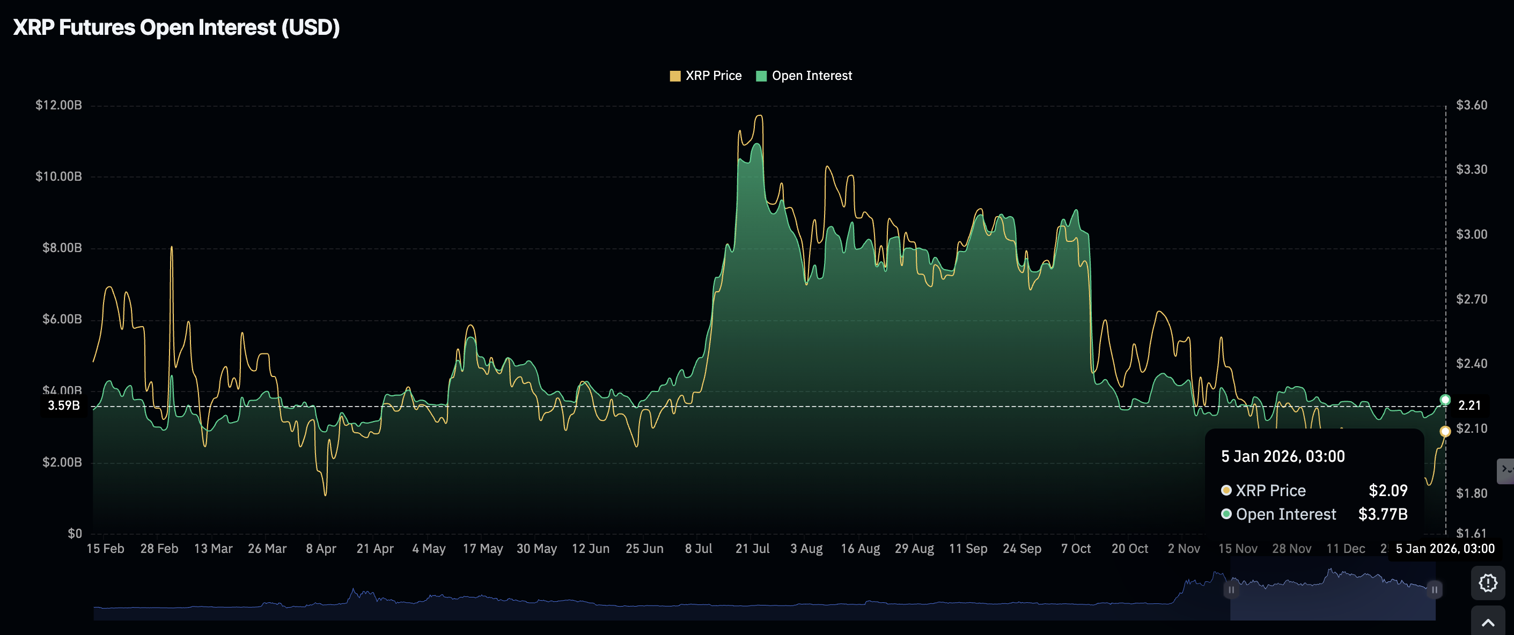Select the XRP Price legend label
The width and height of the screenshot is (1514, 635).
[714, 75]
